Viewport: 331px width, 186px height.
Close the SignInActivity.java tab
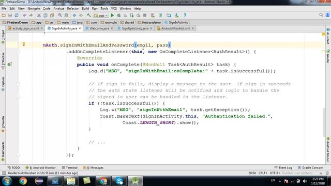[80, 28]
